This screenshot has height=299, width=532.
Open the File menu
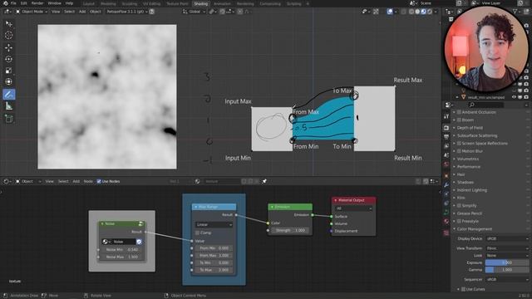(13, 3)
